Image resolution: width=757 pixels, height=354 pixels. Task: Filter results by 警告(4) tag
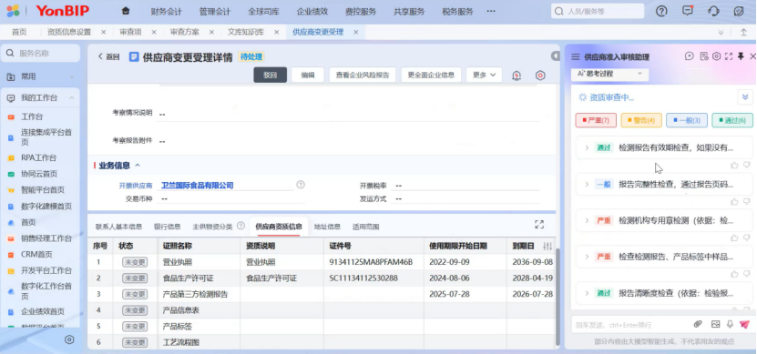point(641,120)
